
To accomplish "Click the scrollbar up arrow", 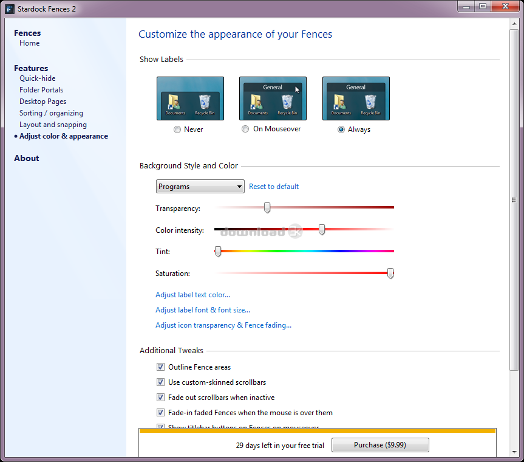I will coord(514,24).
